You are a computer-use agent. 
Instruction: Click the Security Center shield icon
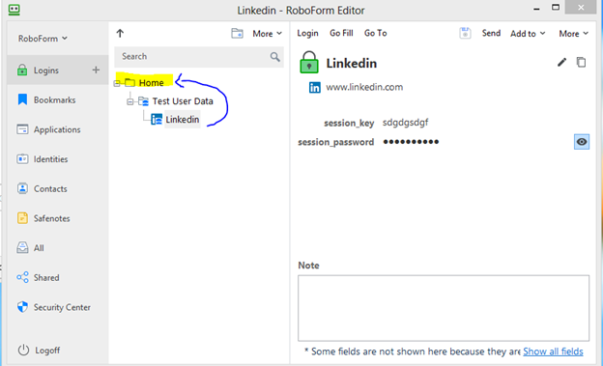coord(22,307)
